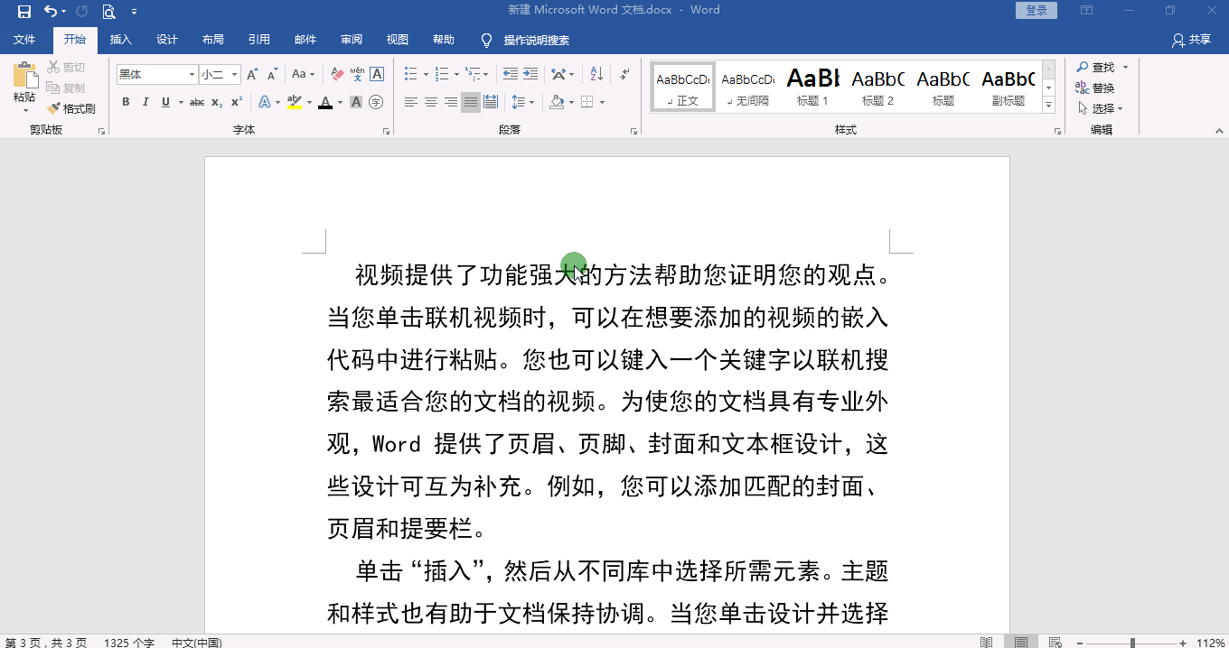This screenshot has height=648, width=1229.
Task: Click the Undo arrow icon
Action: 51,12
